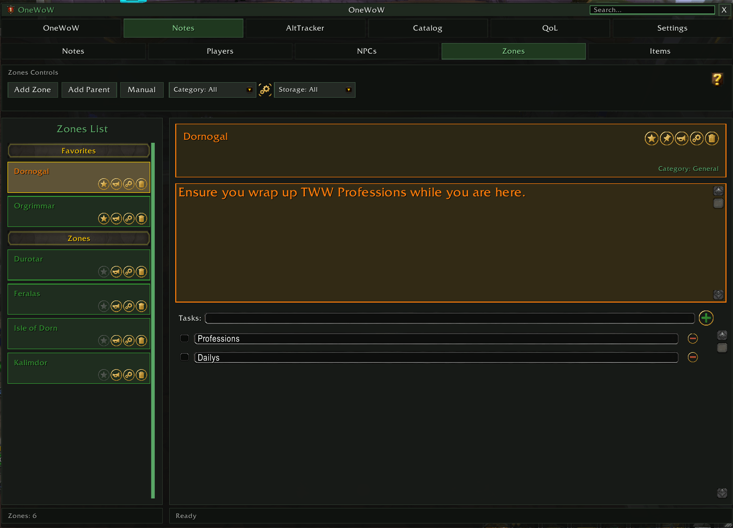Screen dimensions: 733x528
Task: Open gears icon on Feralas card
Action: (129, 306)
